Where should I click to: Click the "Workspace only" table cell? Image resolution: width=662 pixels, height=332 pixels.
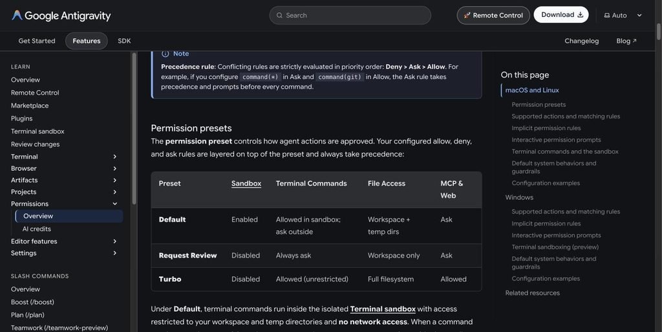(x=394, y=256)
